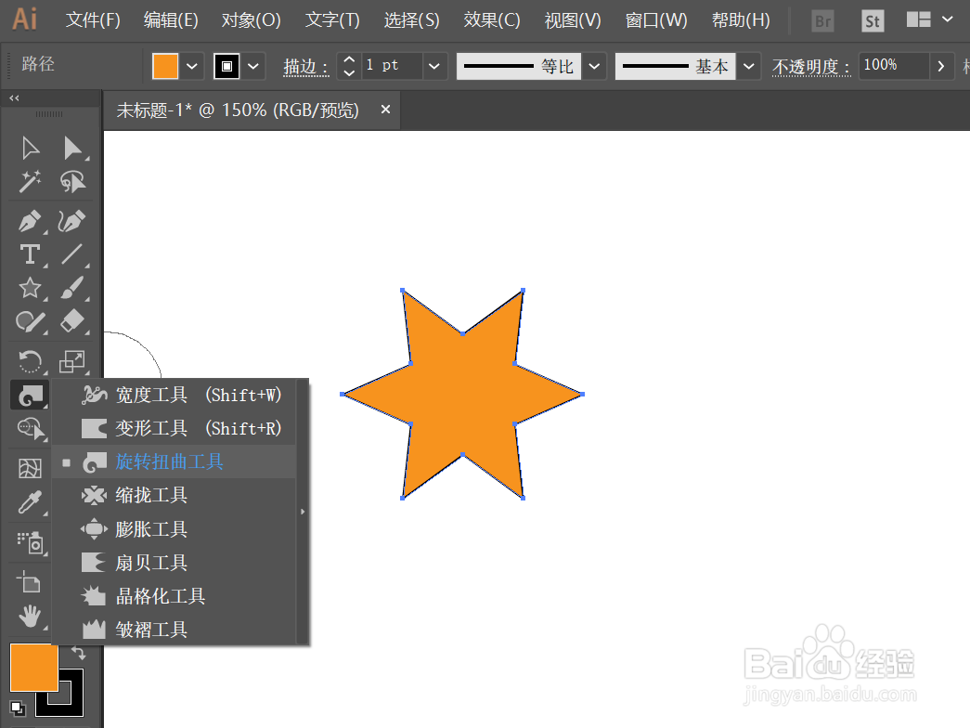Viewport: 970px width, 728px height.
Task: Click the St Adobe Stock button
Action: [872, 19]
